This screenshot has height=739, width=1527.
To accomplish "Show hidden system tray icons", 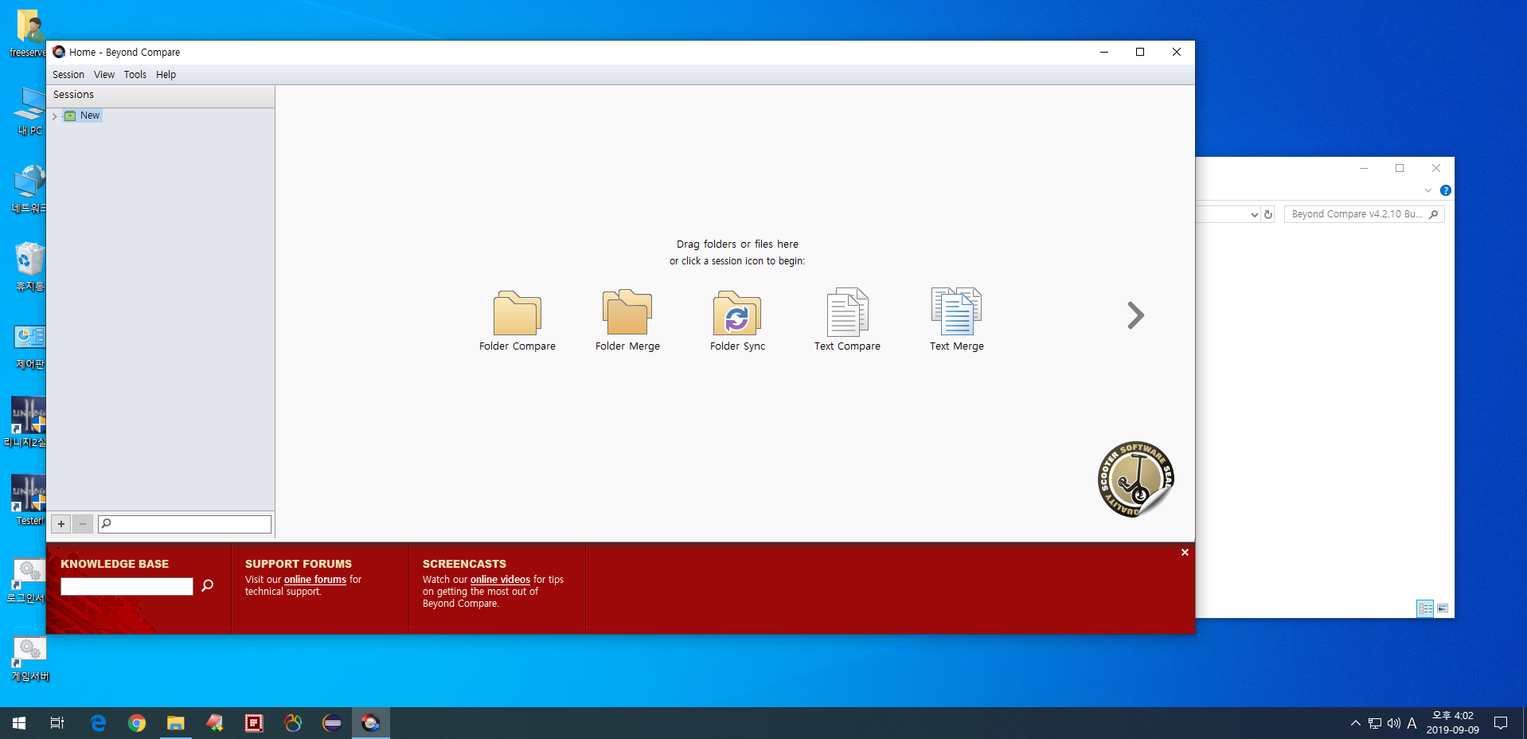I will (1355, 723).
